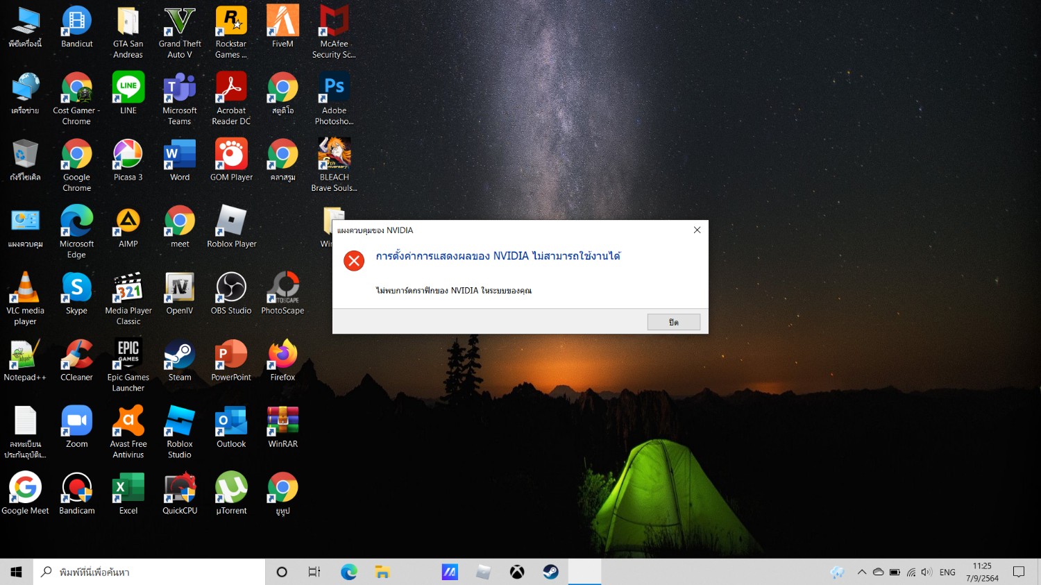Open the Google Meet desktop shortcut
Image resolution: width=1041 pixels, height=585 pixels.
(x=26, y=493)
